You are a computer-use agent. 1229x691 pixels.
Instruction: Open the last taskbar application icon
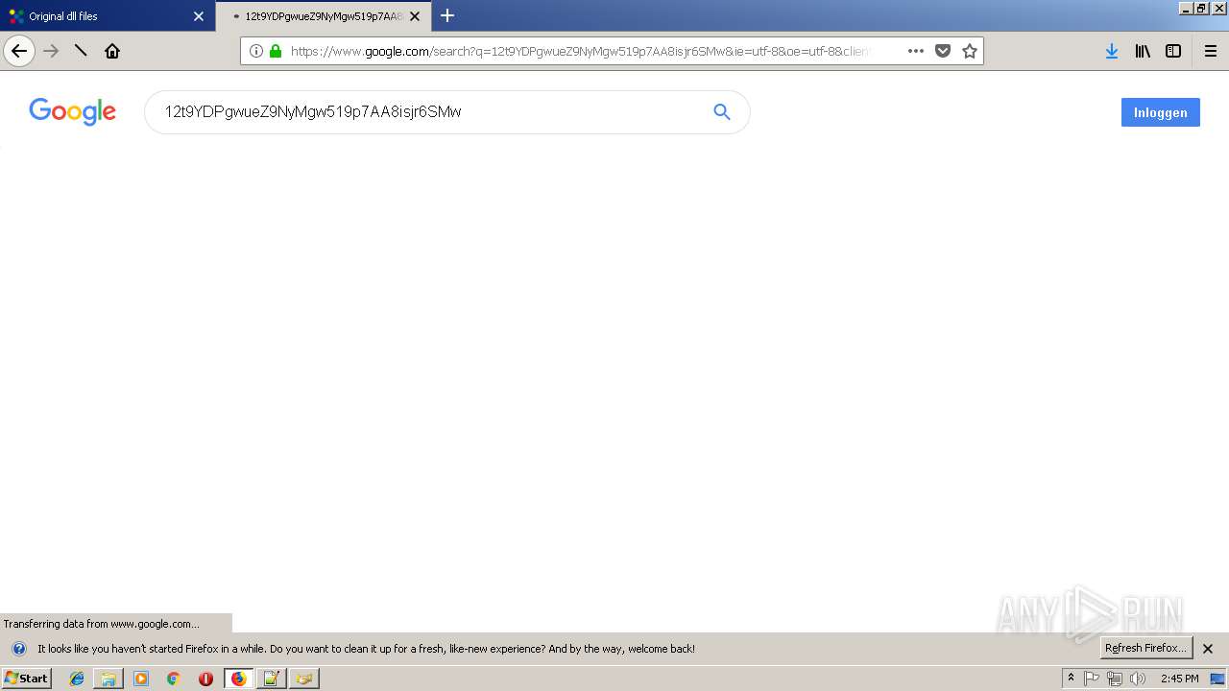click(303, 679)
